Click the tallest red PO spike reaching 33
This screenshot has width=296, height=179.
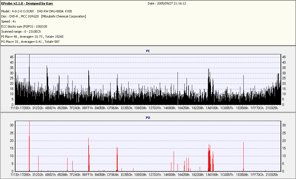[29, 146]
